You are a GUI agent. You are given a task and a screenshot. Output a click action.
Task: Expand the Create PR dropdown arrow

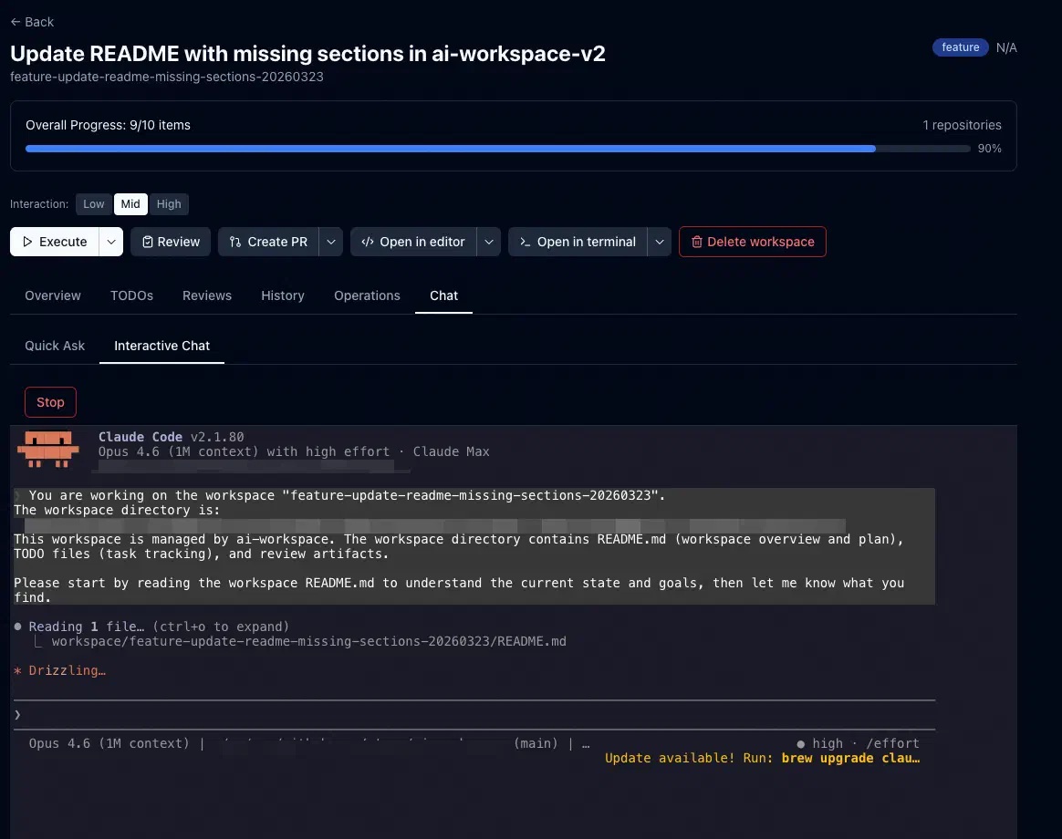333,242
